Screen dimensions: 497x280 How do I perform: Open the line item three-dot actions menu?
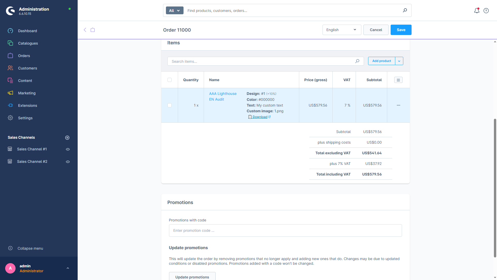coord(398,105)
